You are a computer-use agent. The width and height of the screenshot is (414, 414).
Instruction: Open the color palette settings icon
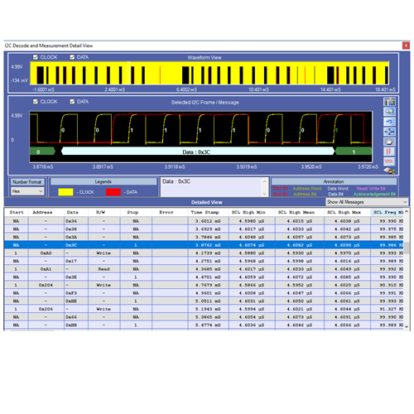coord(389,171)
